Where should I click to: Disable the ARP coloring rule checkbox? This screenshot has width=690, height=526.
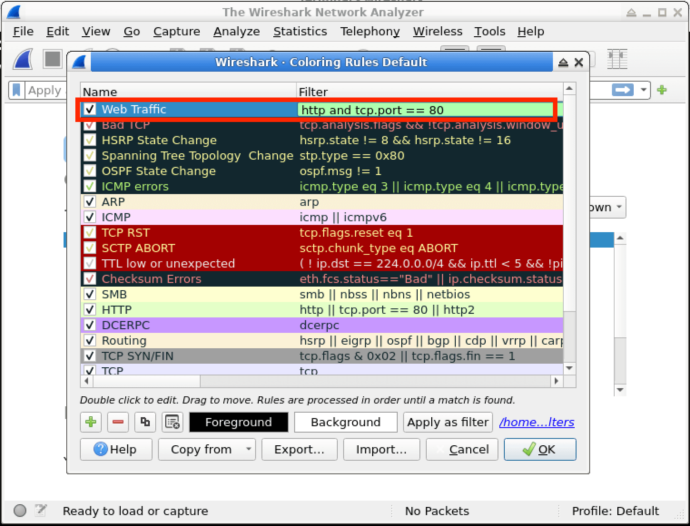[x=90, y=202]
